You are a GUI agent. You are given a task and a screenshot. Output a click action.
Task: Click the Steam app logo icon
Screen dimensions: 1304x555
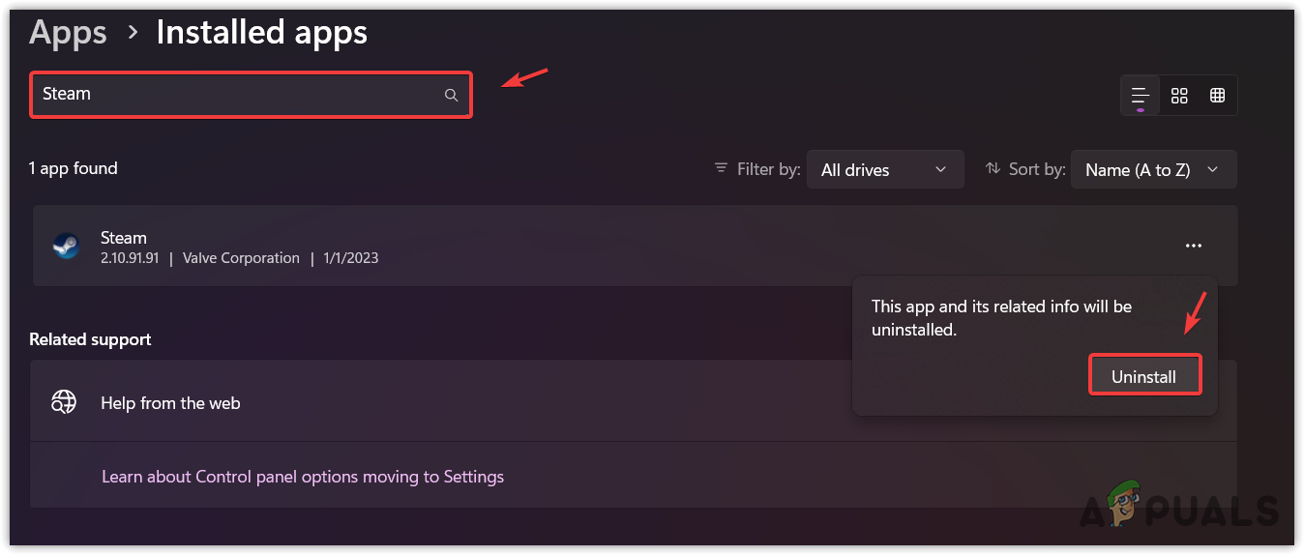click(x=66, y=247)
